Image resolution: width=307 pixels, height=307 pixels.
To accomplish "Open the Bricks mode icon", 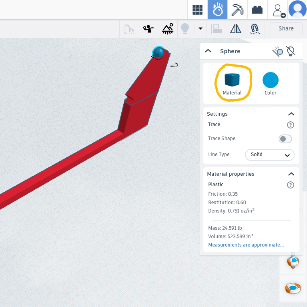I will tap(257, 10).
